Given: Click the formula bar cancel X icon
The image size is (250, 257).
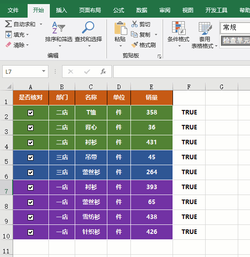Looking at the screenshot, I should click(x=71, y=71).
